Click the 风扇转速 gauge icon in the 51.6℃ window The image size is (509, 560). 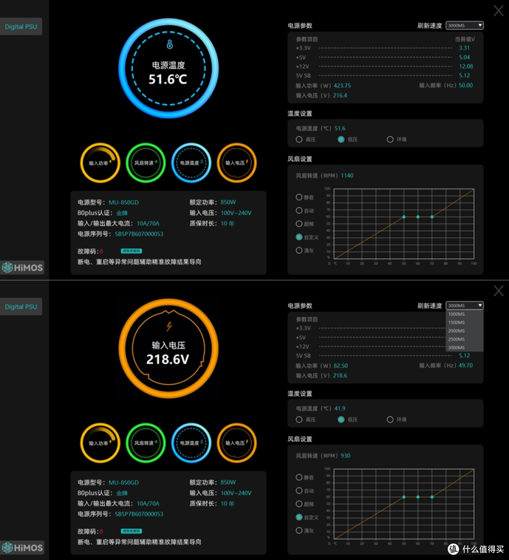pos(146,163)
